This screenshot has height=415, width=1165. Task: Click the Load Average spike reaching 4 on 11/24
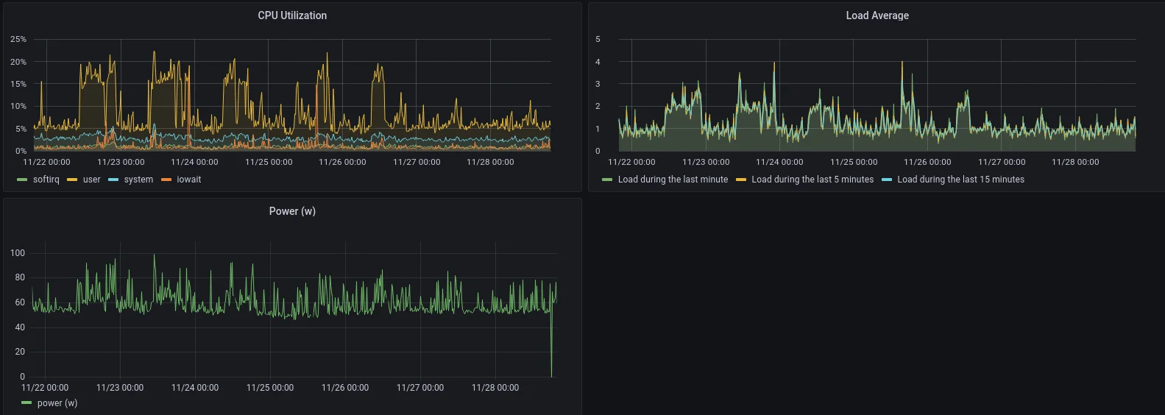coord(774,65)
